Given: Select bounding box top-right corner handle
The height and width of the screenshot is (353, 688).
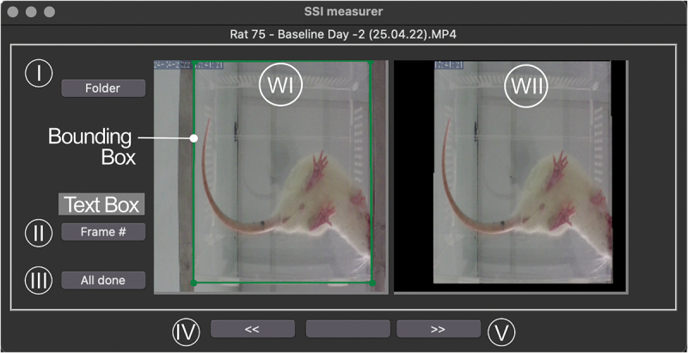Looking at the screenshot, I should click(372, 62).
